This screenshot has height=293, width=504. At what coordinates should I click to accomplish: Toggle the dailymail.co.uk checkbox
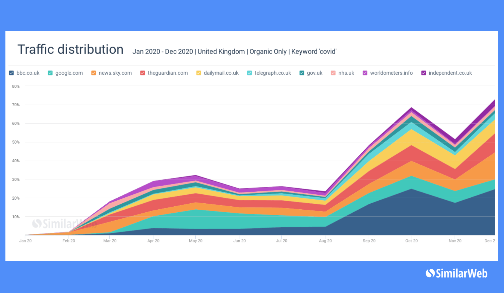coord(199,73)
